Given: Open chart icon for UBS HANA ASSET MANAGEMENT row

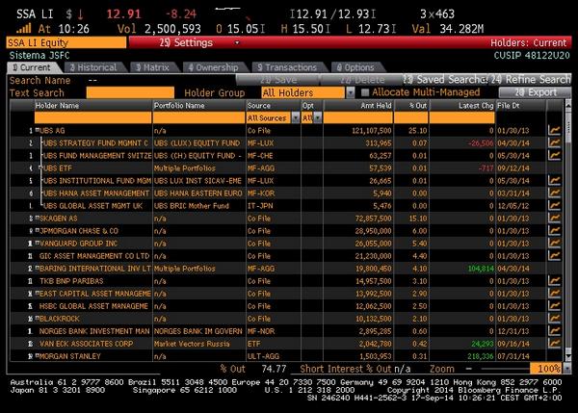Looking at the screenshot, I should point(554,193).
